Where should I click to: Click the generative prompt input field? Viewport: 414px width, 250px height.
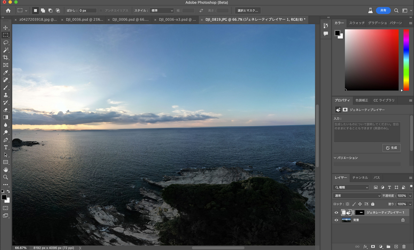[367, 132]
